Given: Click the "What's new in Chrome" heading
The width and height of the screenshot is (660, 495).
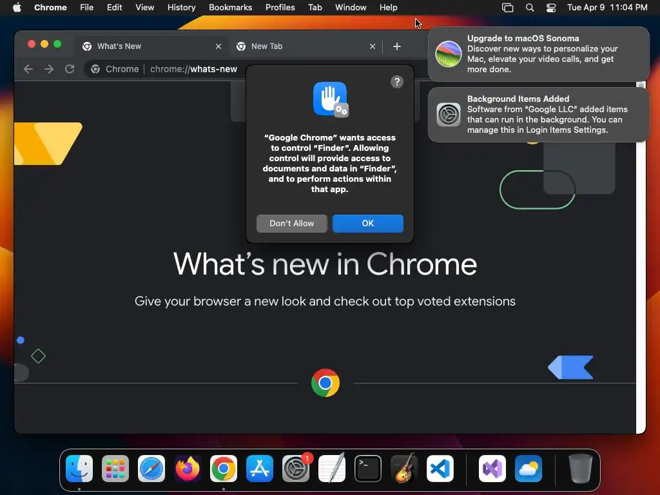Looking at the screenshot, I should 325,264.
